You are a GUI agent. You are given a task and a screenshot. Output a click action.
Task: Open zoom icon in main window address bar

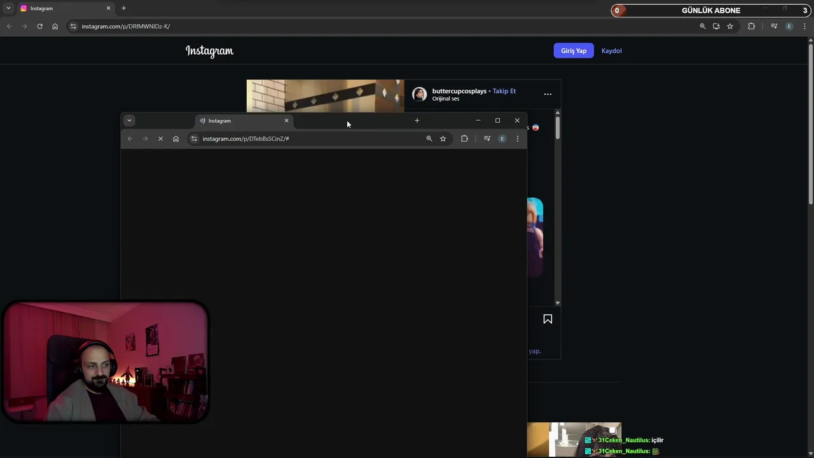(x=703, y=26)
